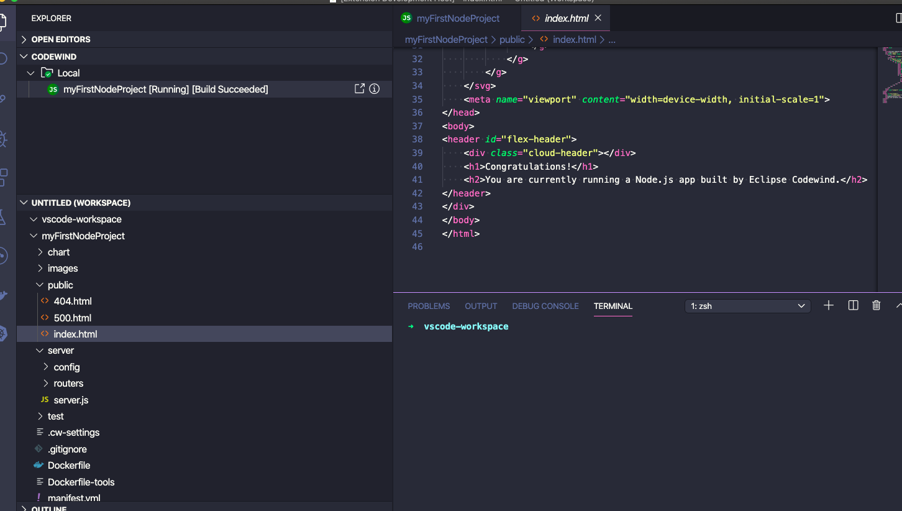Expand the images folder

40,269
